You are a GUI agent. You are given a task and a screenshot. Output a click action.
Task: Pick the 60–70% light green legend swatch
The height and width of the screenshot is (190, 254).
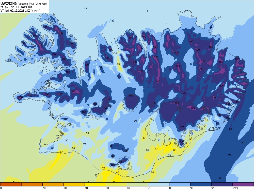[x=137, y=184]
